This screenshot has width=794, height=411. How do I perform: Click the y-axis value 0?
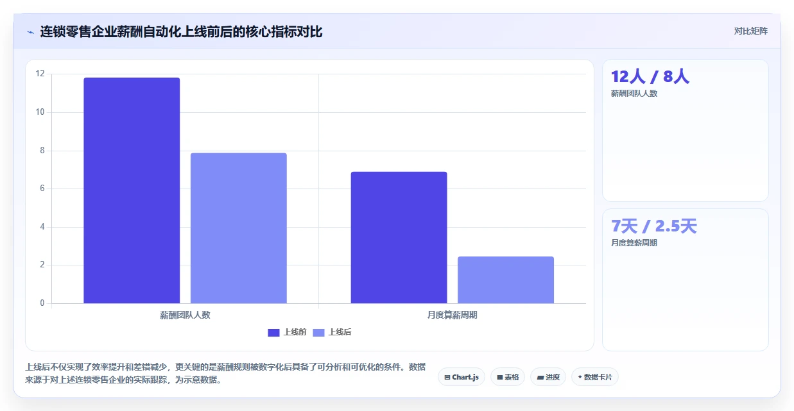[x=42, y=303]
